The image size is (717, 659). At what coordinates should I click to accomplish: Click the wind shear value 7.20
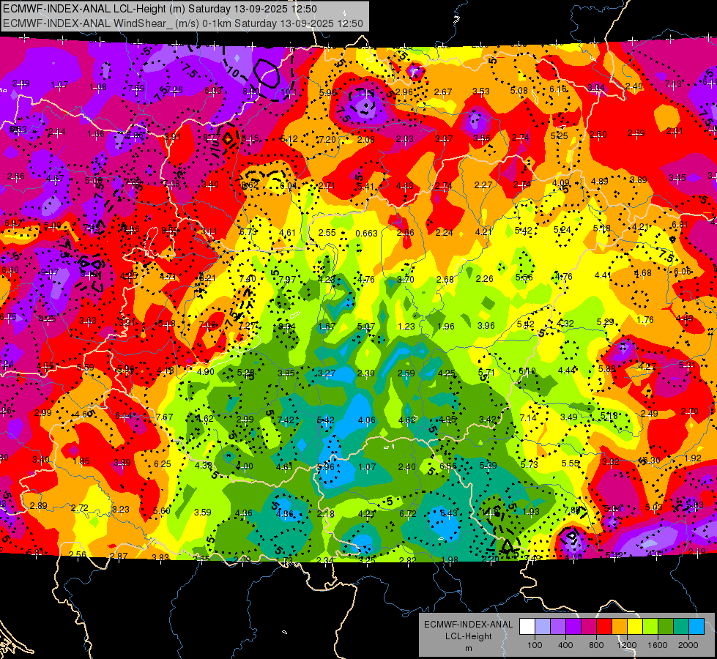pos(327,139)
